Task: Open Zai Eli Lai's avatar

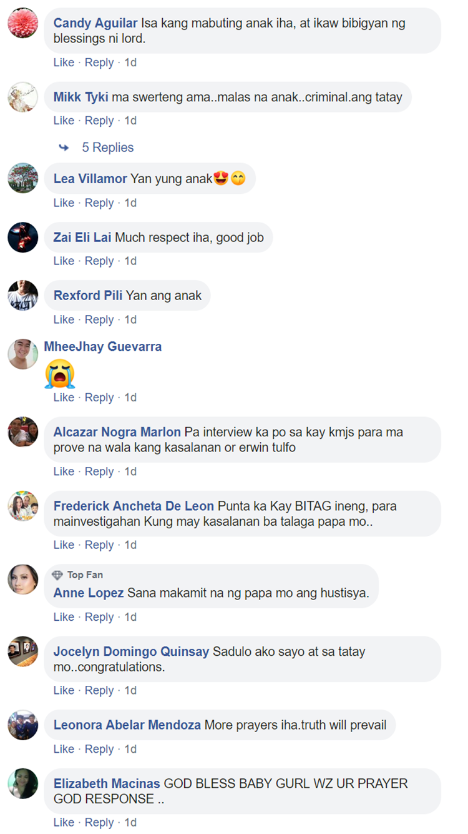Action: coord(23,238)
